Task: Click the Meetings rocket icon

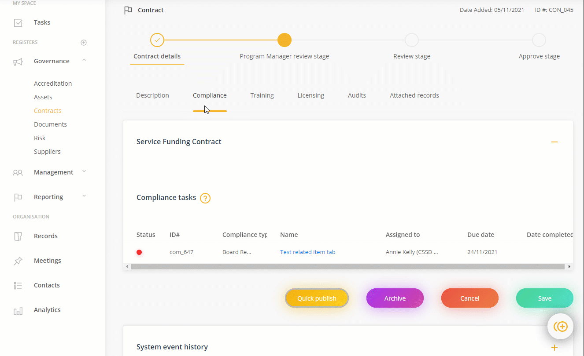Action: tap(18, 260)
